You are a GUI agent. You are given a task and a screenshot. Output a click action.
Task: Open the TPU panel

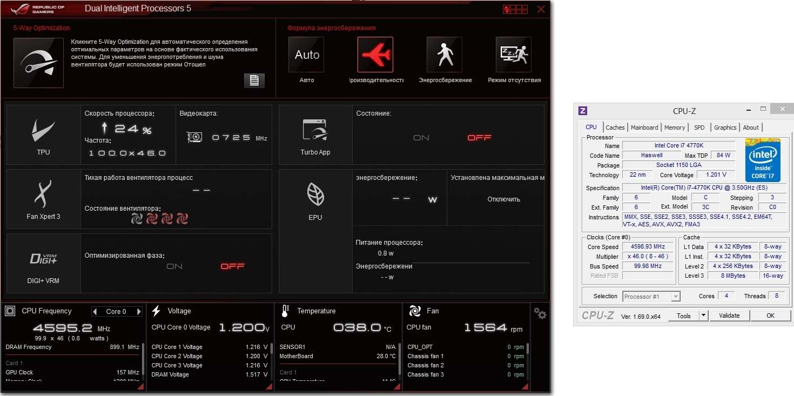click(44, 135)
